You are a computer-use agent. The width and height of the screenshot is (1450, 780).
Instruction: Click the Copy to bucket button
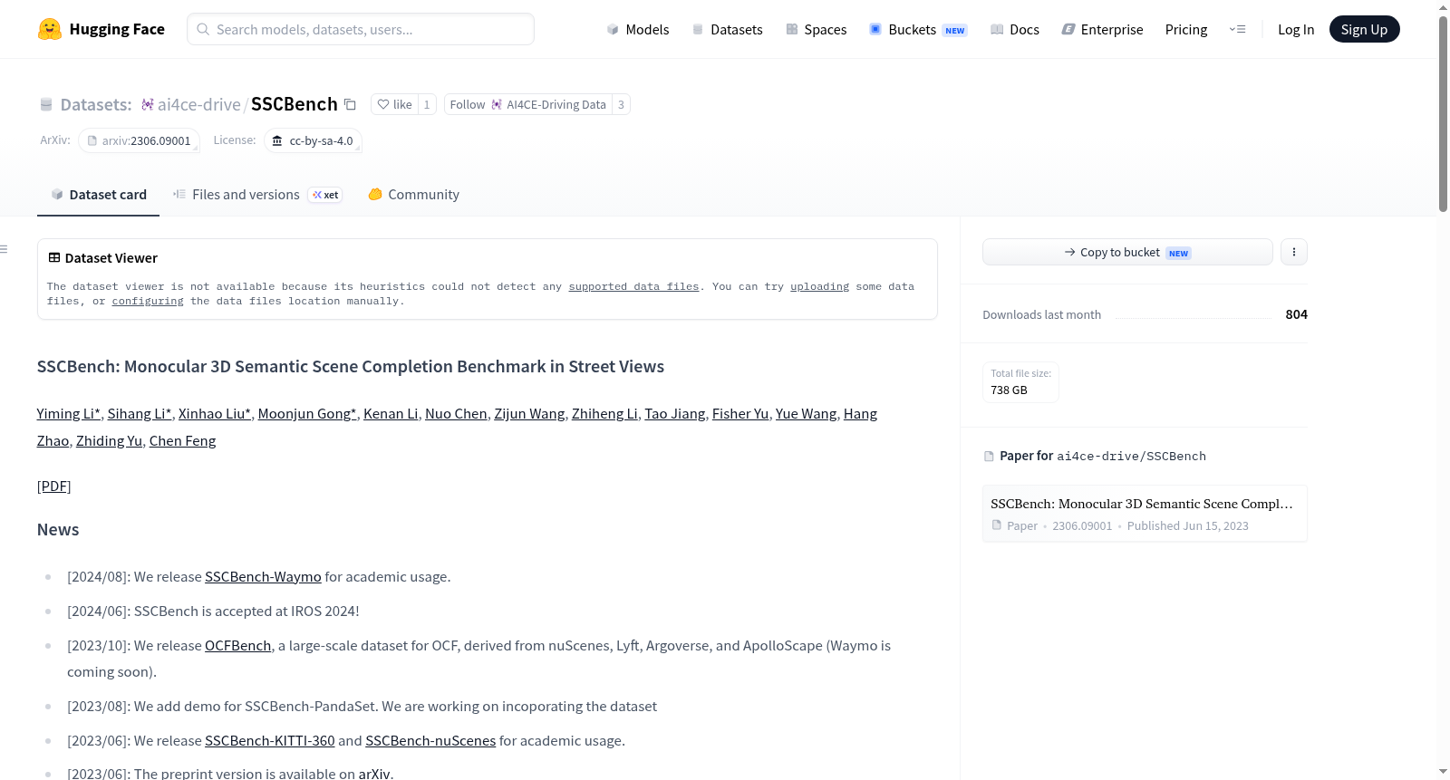(1127, 252)
